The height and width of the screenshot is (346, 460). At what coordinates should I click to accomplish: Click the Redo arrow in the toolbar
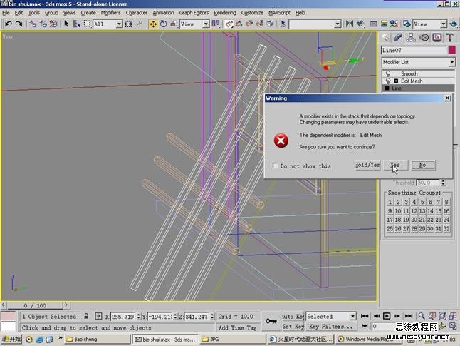pos(19,24)
